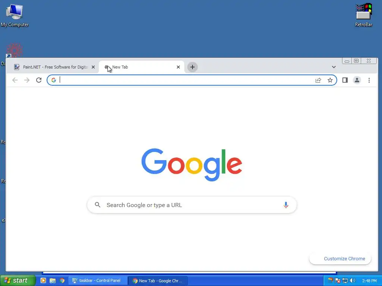
Task: Open the file explorer quick launch icon
Action: 53,281
